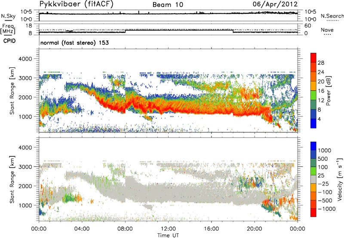Viewport: 344px width, 238px height.
Task: Click the 16:00 time tick label
Action: coord(211,229)
